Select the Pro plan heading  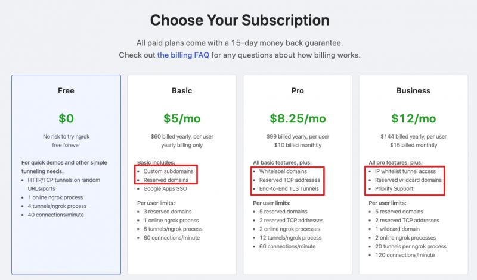click(x=298, y=91)
